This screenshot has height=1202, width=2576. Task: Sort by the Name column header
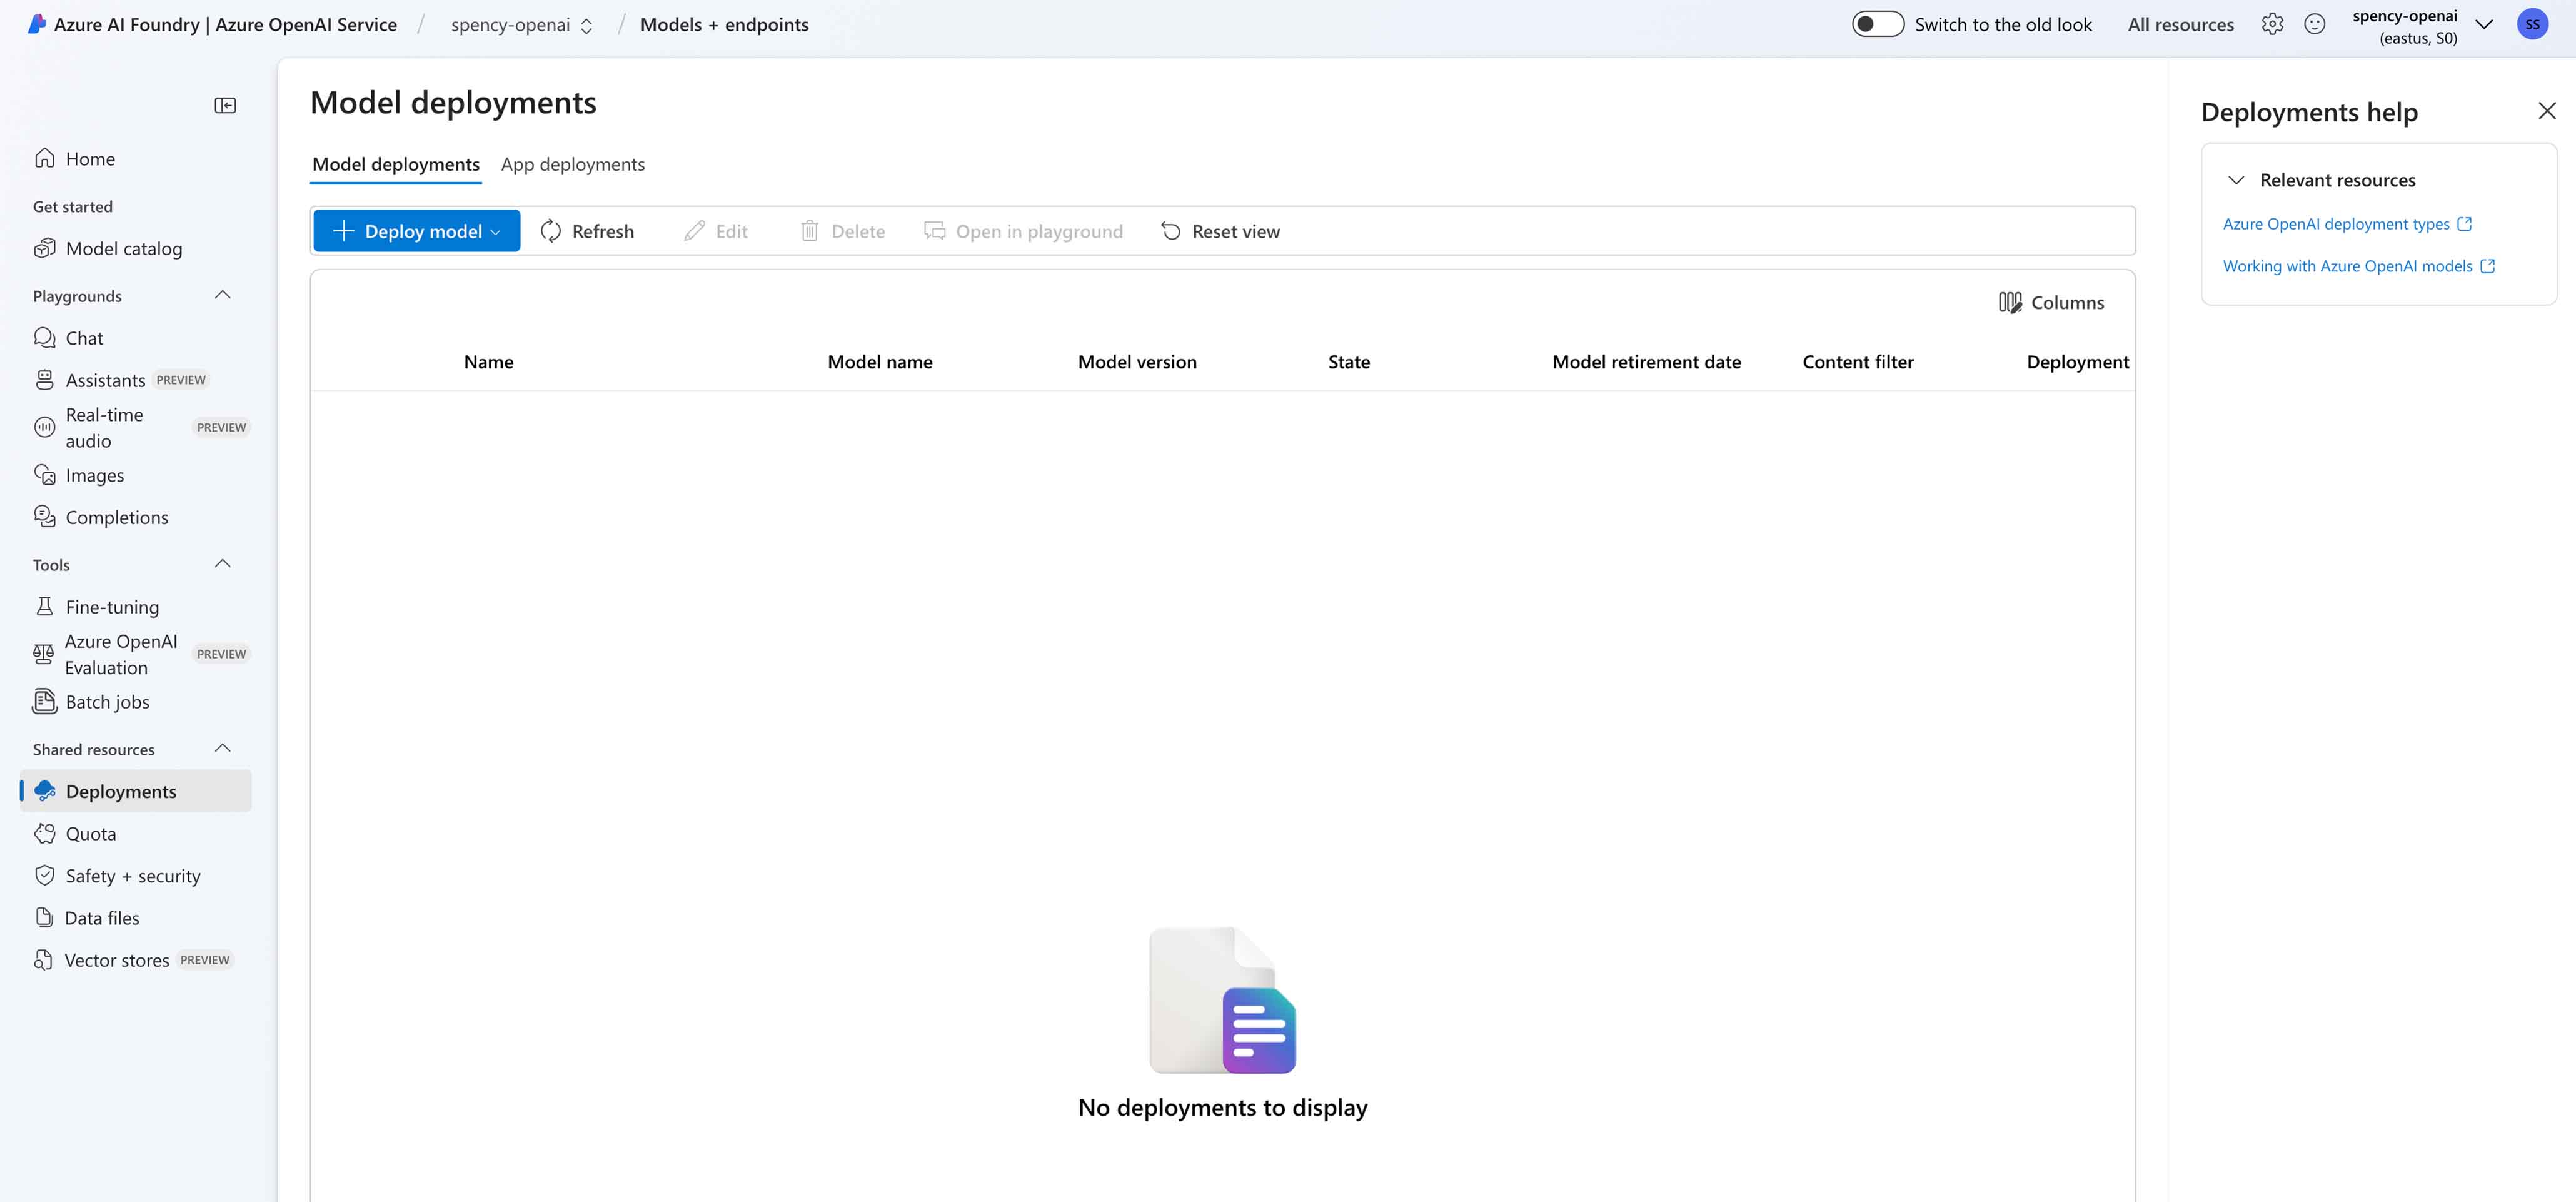(488, 362)
